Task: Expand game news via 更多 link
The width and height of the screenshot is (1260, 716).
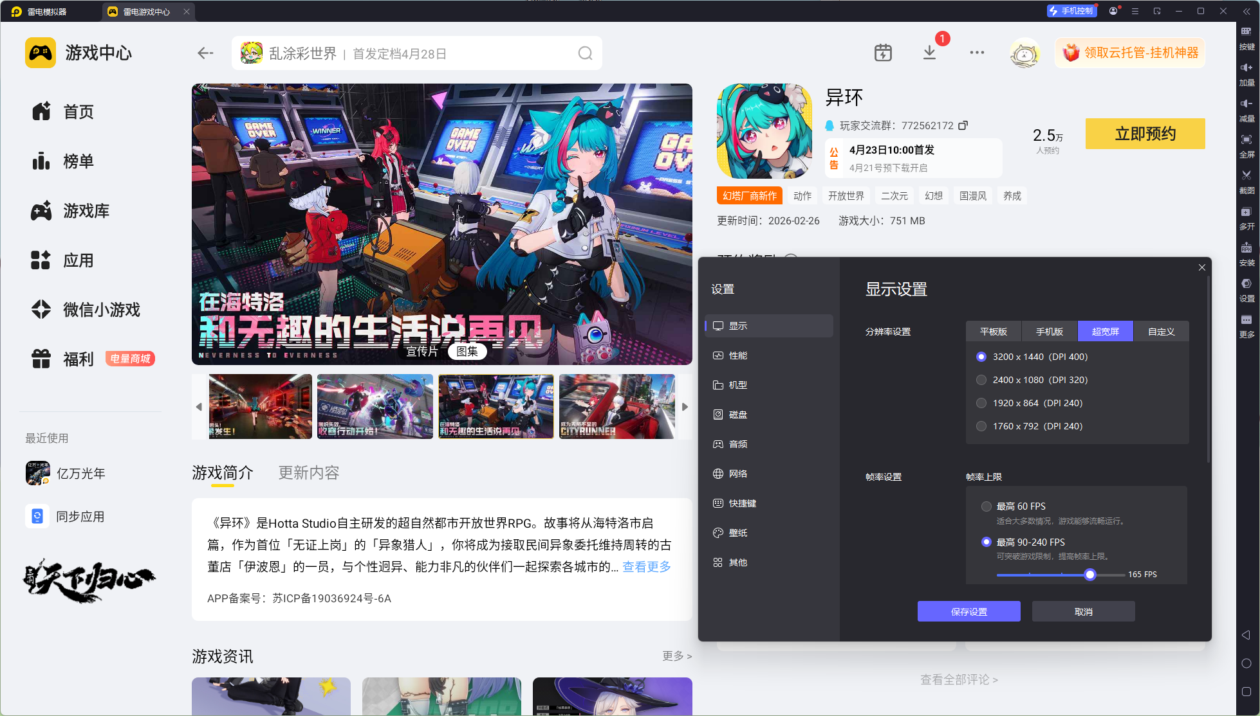Action: pyautogui.click(x=676, y=656)
